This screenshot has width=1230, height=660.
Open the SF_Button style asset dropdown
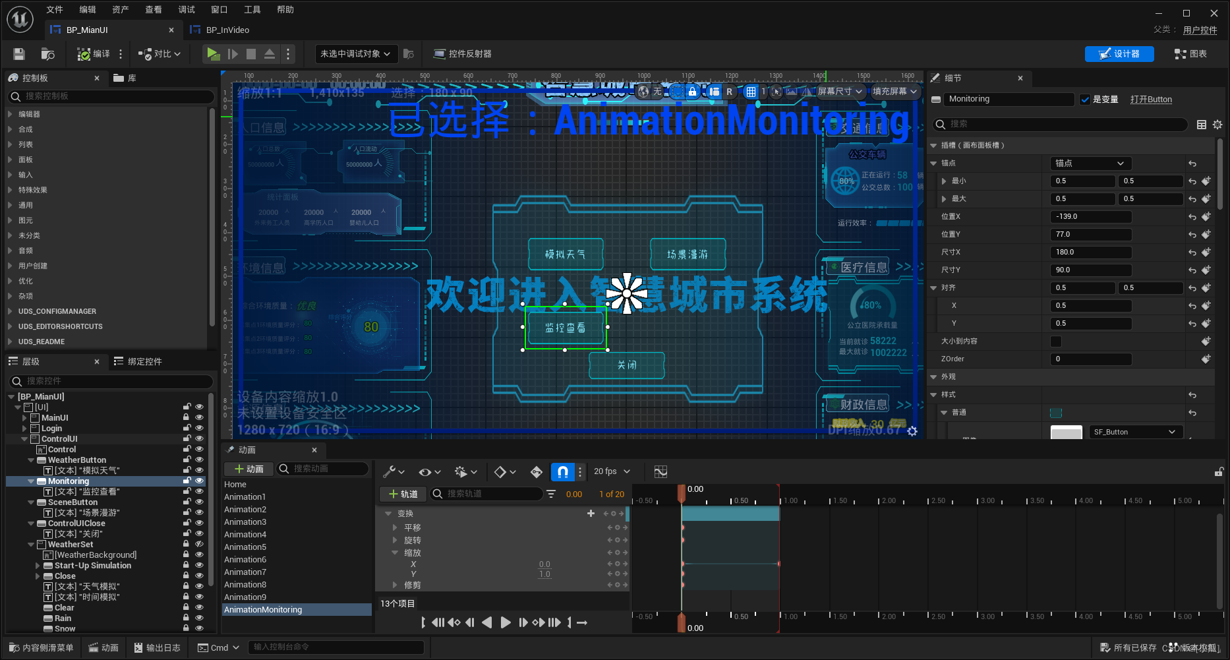(1135, 432)
